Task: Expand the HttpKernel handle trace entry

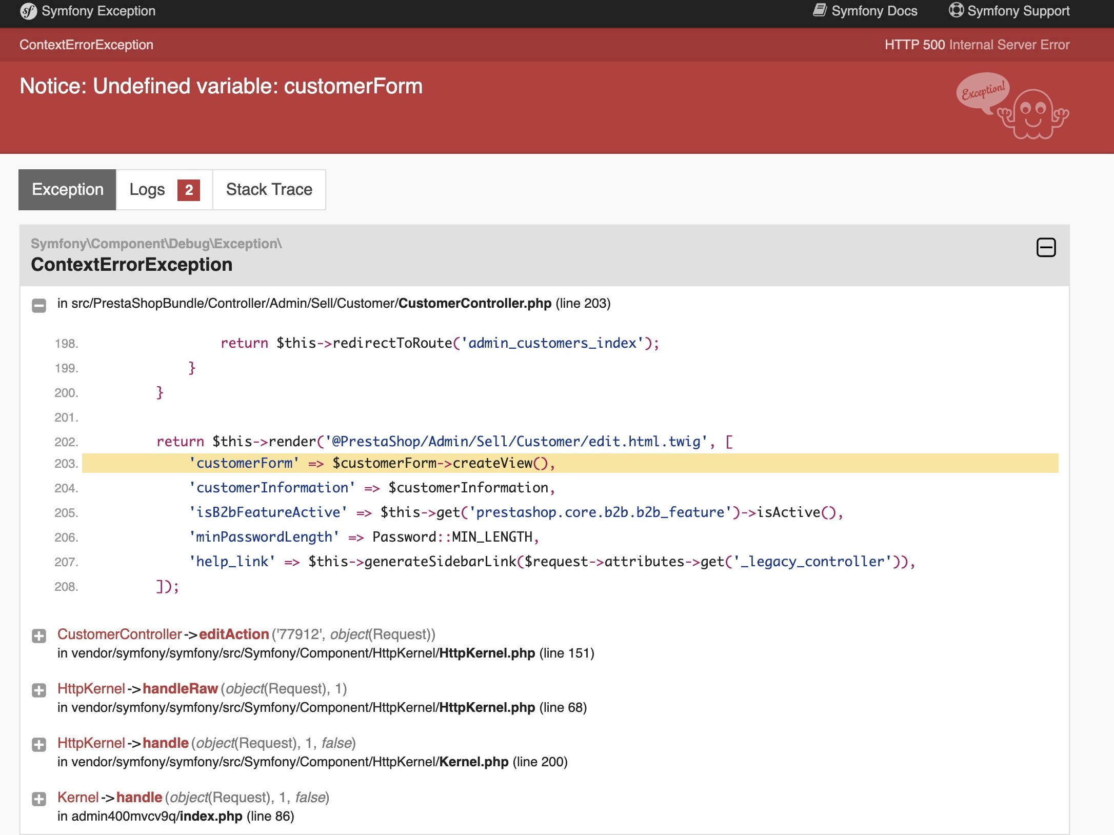Action: pos(39,745)
